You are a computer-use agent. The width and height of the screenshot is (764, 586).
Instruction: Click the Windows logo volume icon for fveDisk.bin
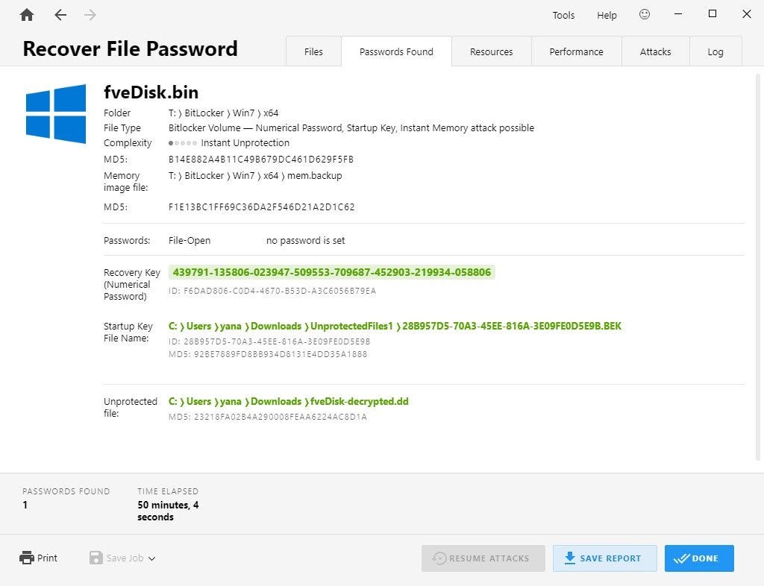pyautogui.click(x=56, y=113)
